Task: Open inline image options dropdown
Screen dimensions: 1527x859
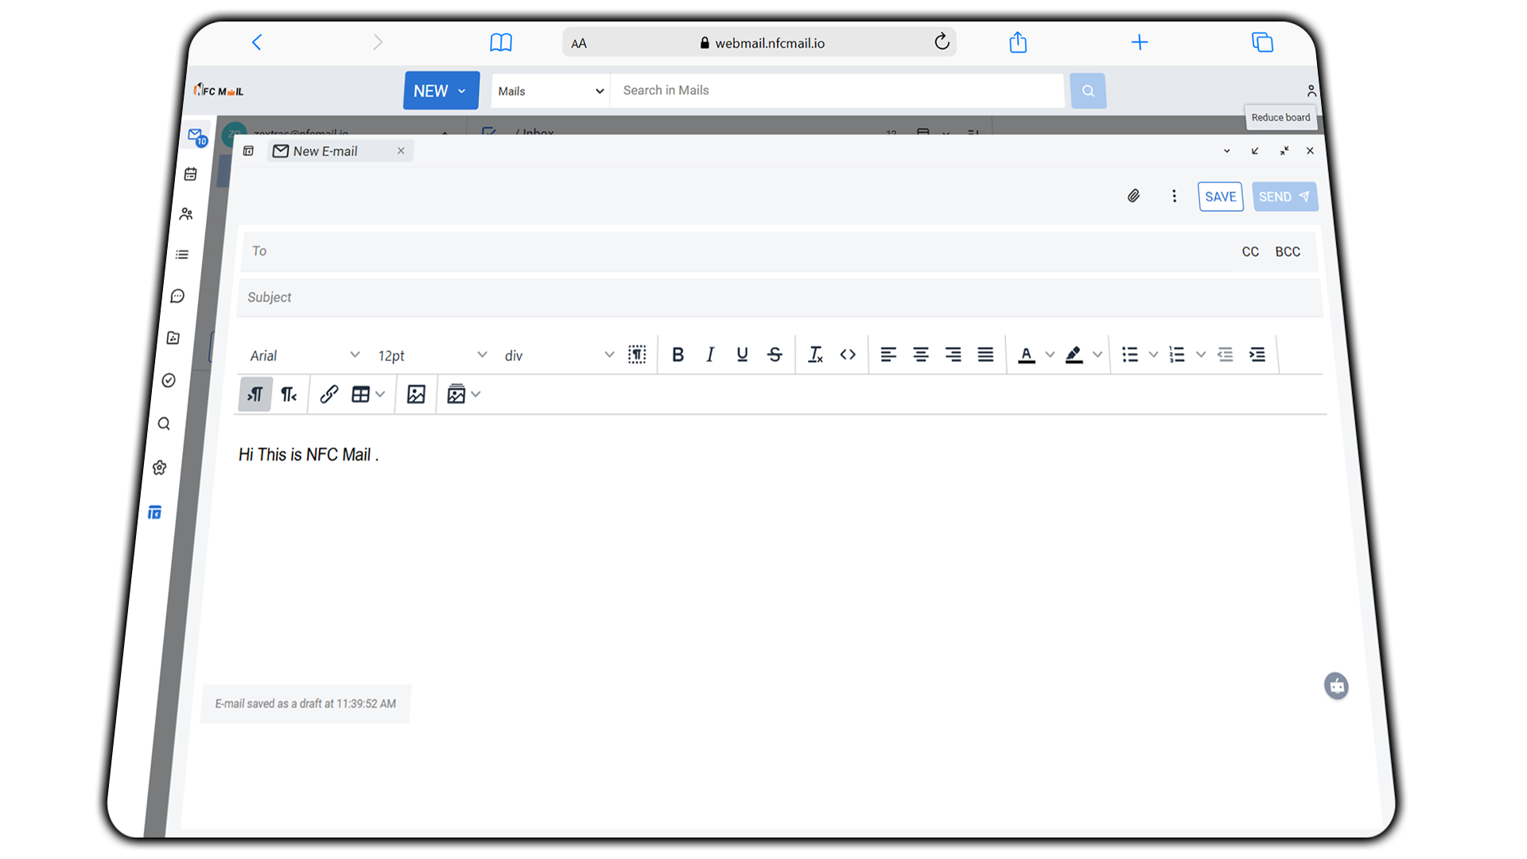Action: pyautogui.click(x=464, y=395)
